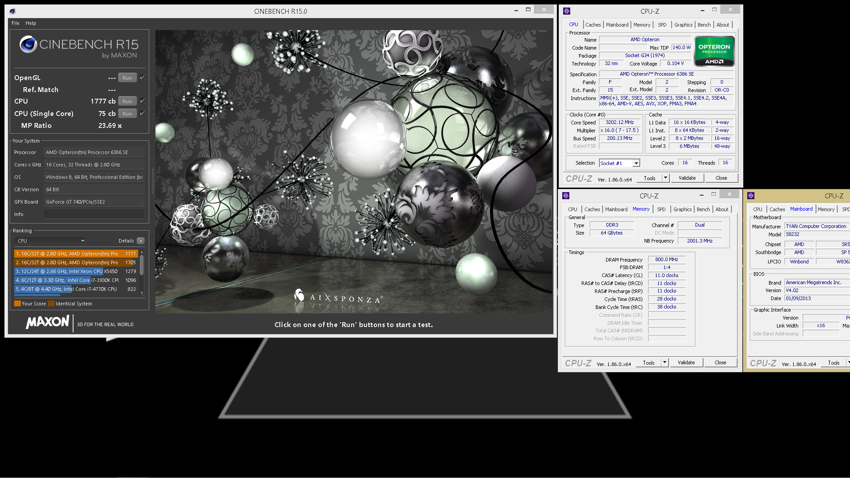Select Caches tab in Mainboard CPU-Z window
This screenshot has width=850, height=478.
777,209
